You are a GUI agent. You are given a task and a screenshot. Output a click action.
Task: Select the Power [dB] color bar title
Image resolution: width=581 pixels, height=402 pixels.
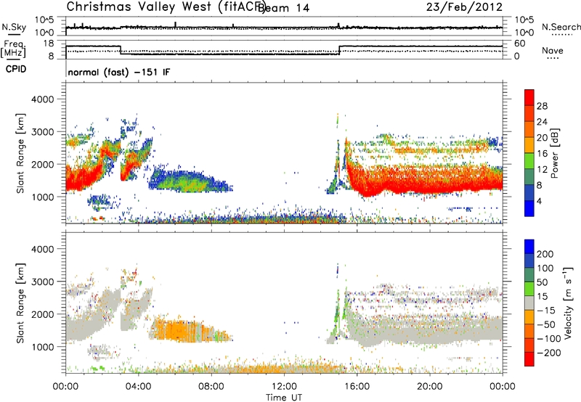[x=554, y=153]
